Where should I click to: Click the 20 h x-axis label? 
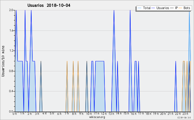point(163,114)
